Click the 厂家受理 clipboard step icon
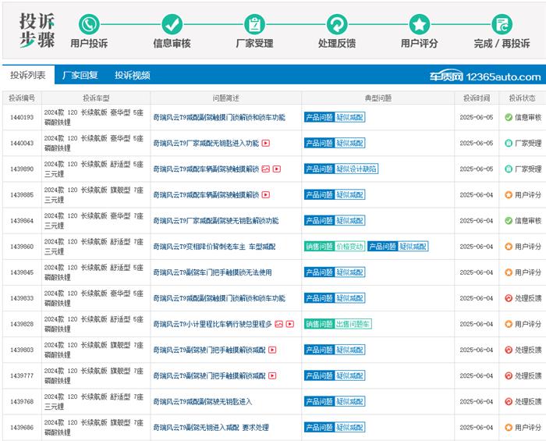 pyautogui.click(x=254, y=24)
